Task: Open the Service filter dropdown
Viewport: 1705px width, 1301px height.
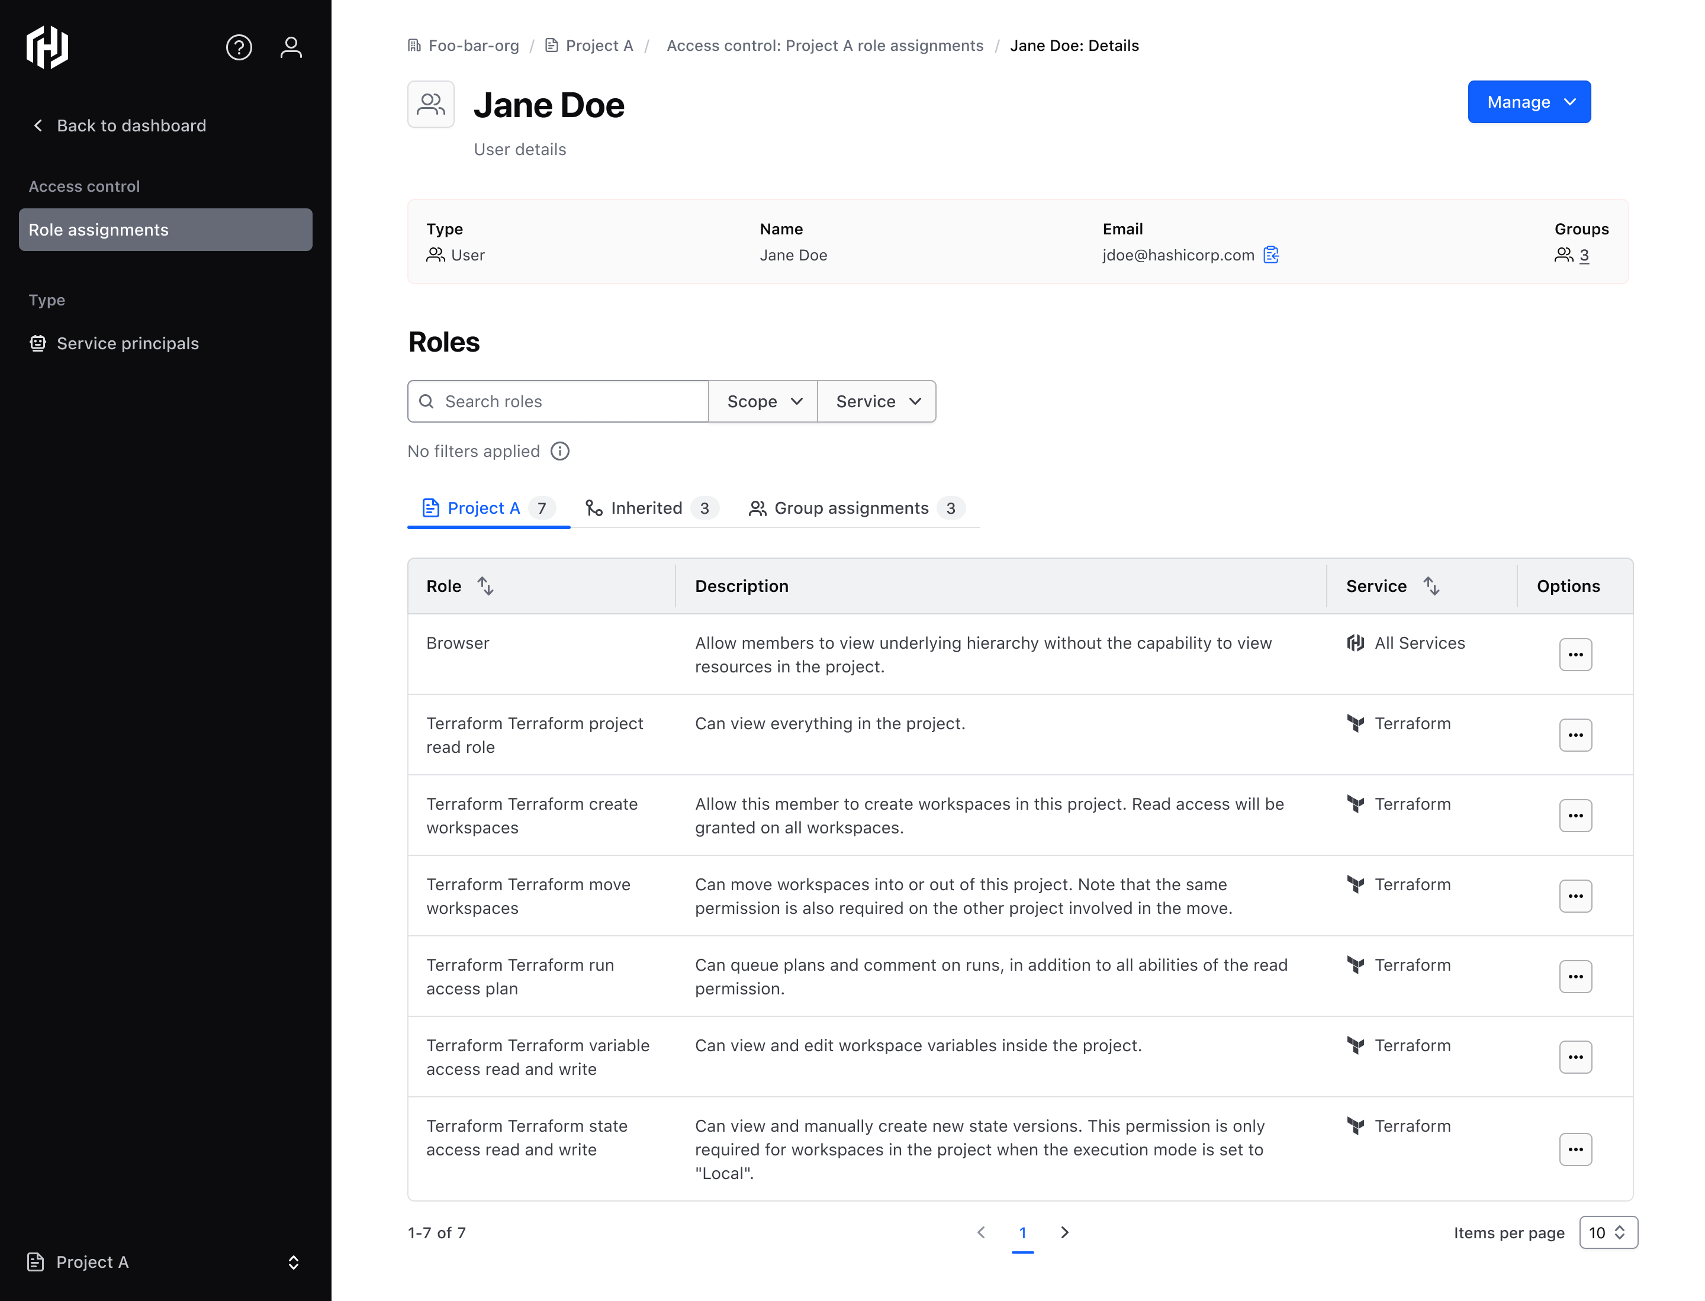Action: coord(877,401)
